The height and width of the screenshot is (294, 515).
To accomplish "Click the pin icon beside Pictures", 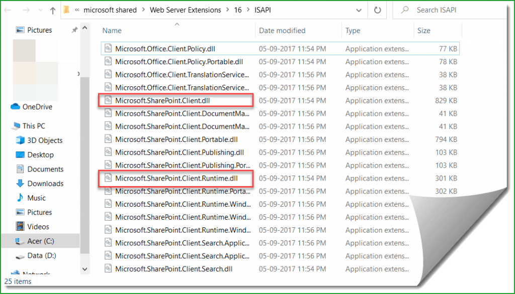I will pos(74,30).
